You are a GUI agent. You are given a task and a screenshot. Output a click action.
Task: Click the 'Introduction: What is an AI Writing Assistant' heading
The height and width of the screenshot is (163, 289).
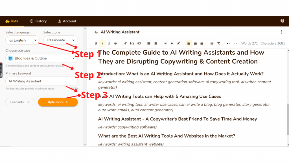pos(181,74)
